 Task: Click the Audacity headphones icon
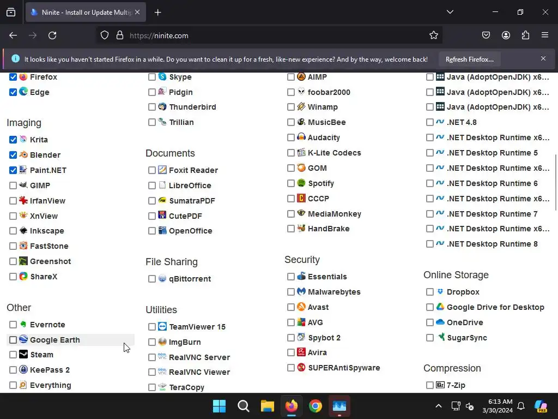[301, 137]
